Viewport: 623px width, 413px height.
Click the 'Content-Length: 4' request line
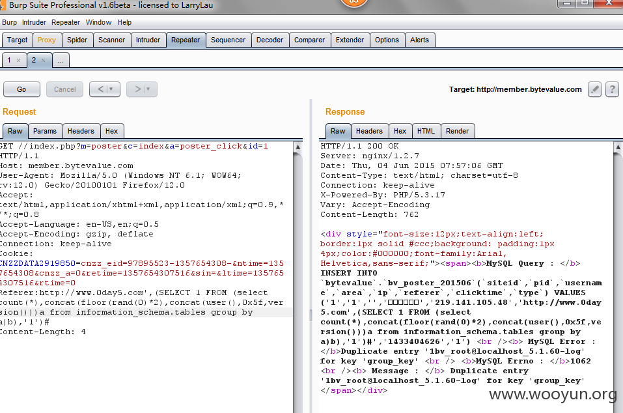point(43,332)
